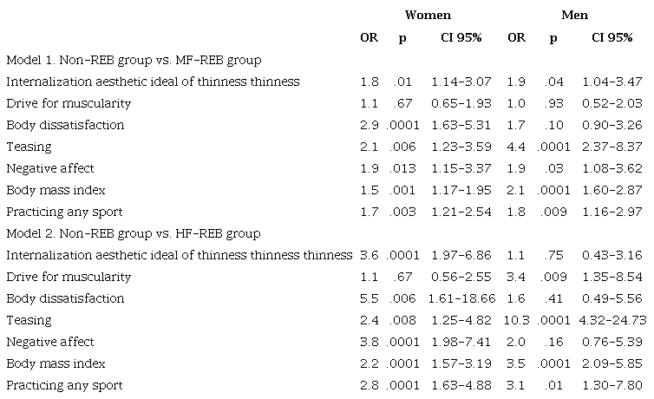Select the Model 2 Non-REB vs. HF-REB heading
The image size is (654, 399).
coord(134,233)
